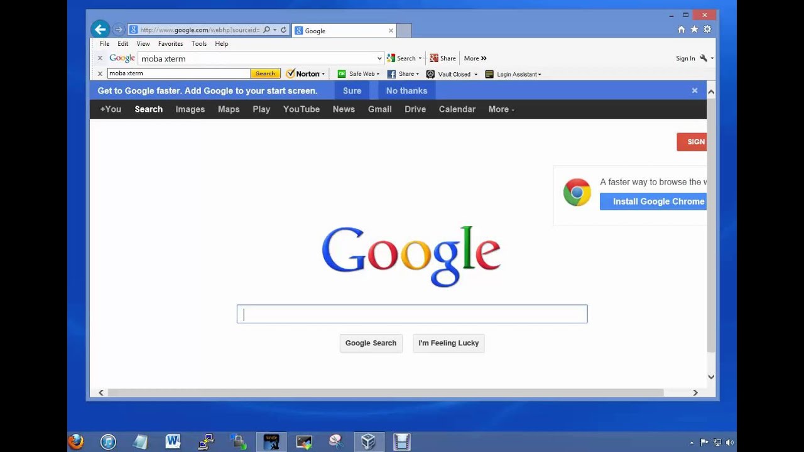
Task: Expand the Google toolbar search history dropdown
Action: tap(379, 58)
